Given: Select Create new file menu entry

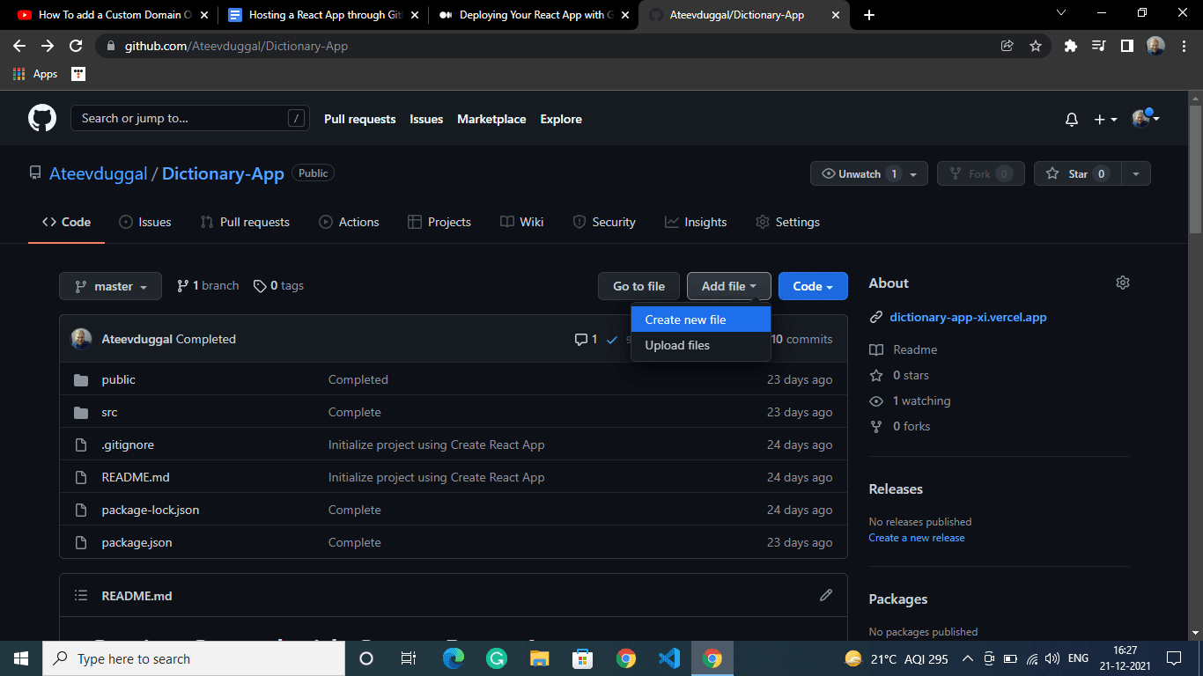Looking at the screenshot, I should click(701, 320).
